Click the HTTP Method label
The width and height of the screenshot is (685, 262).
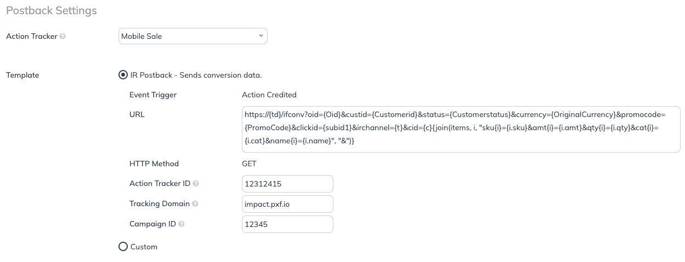coord(154,164)
